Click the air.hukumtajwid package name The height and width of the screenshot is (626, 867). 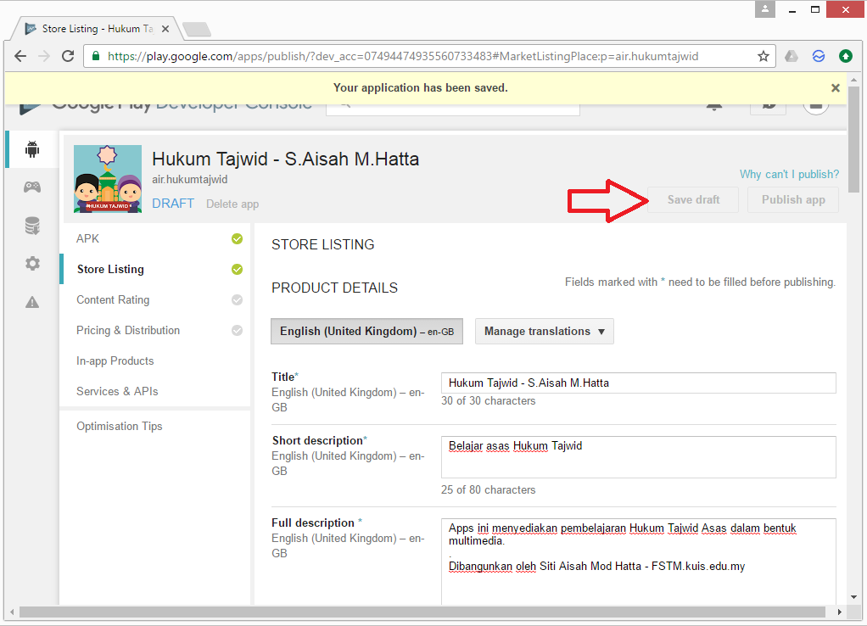(x=190, y=180)
